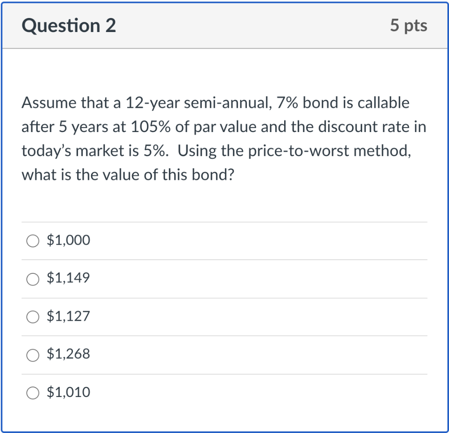Click the 5 pts points label
The image size is (449, 433).
(408, 26)
